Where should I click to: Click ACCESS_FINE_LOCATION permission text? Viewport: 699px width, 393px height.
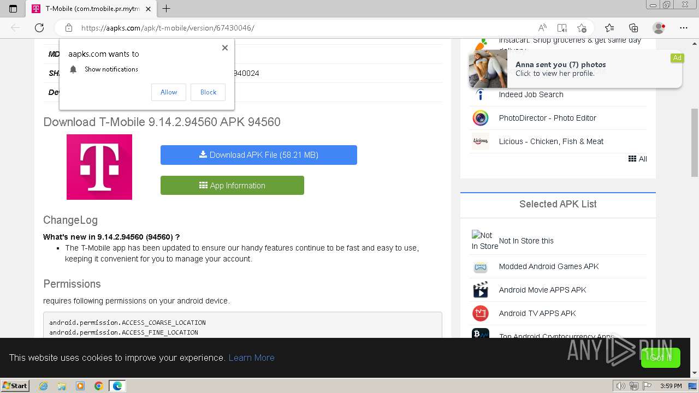tap(123, 332)
